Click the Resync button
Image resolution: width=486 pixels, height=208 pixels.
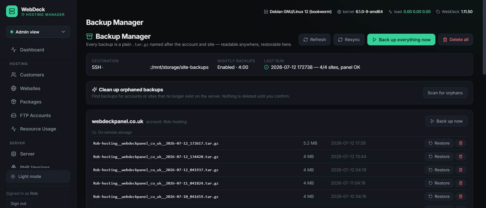point(349,39)
